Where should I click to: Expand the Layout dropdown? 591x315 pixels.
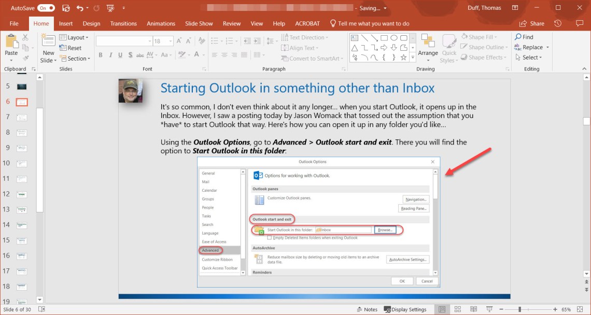pos(74,37)
